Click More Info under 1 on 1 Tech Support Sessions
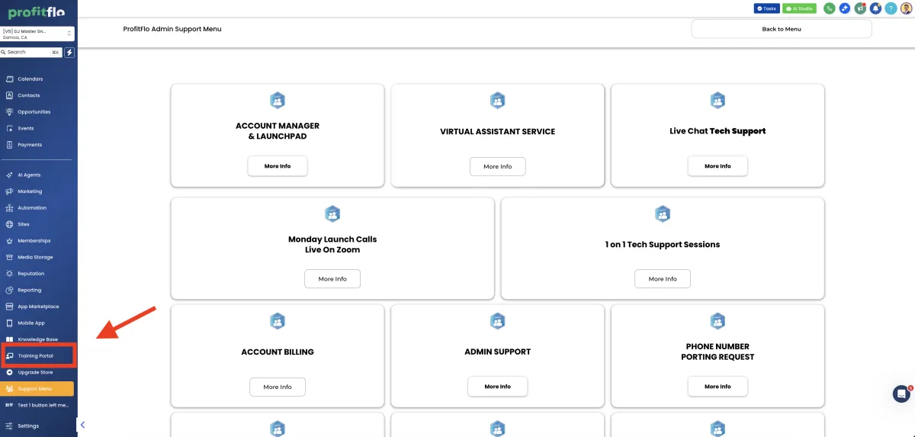The image size is (915, 437). [663, 279]
